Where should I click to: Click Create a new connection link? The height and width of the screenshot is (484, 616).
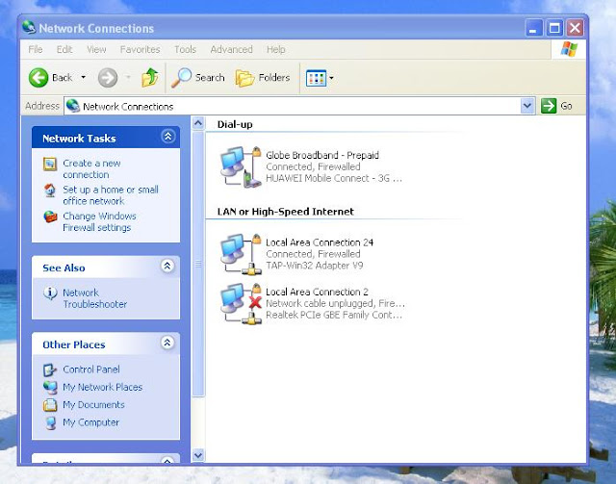(x=91, y=169)
